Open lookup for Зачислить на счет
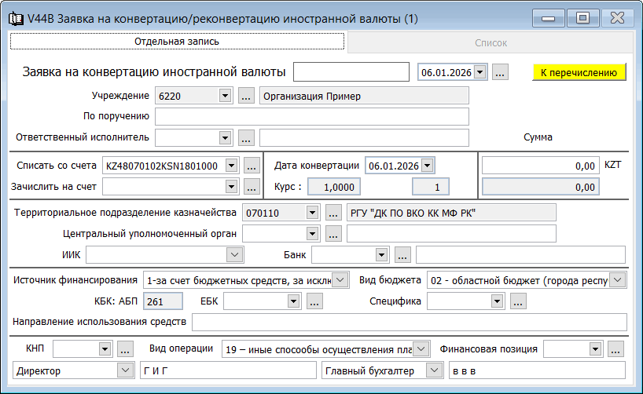 pyautogui.click(x=252, y=187)
